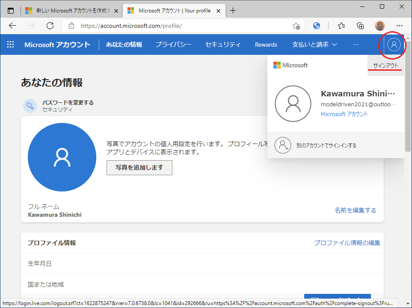Select the Microsoft アカウント Your profile tab
The width and height of the screenshot is (412, 308).
[x=174, y=11]
